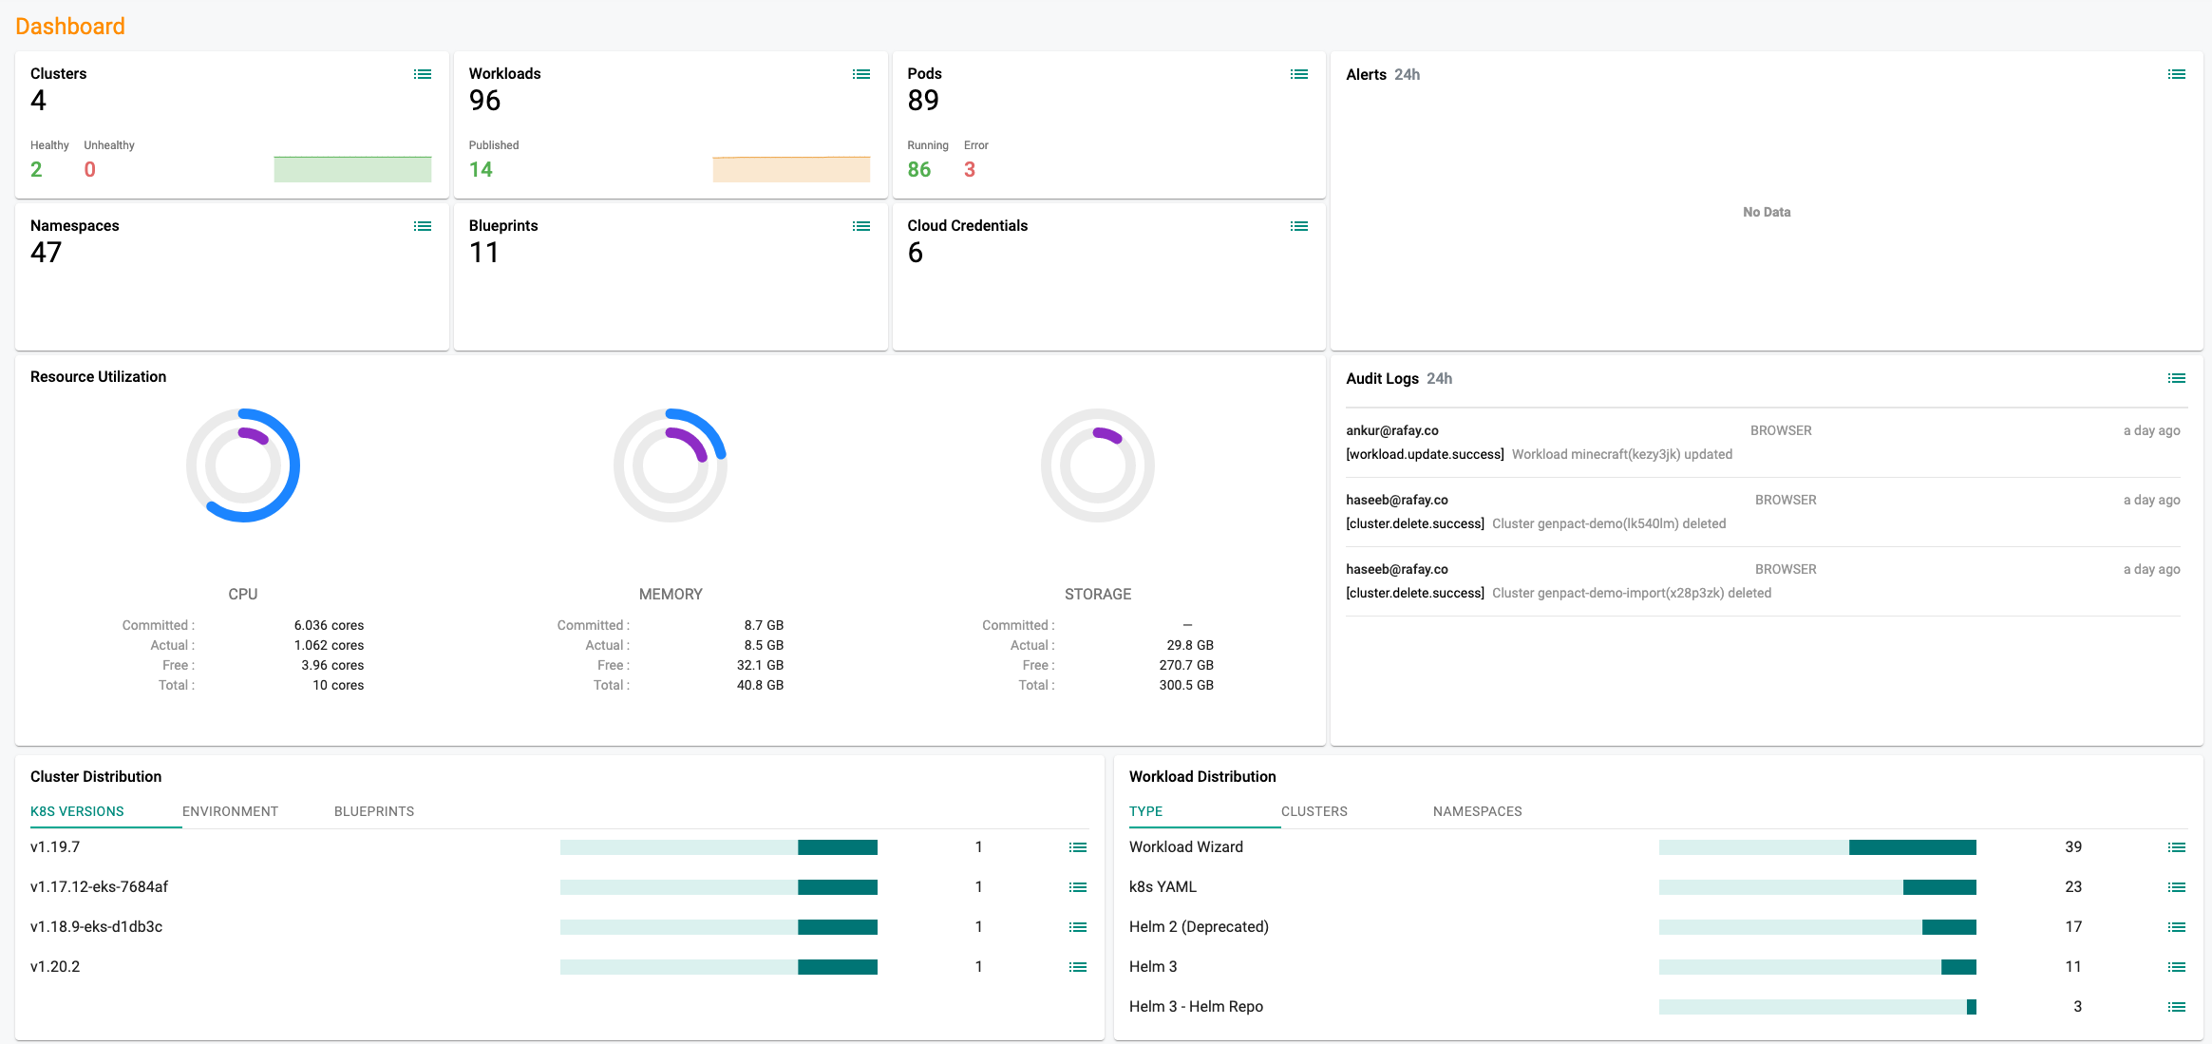Switch to ENVIRONMENT tab

(x=231, y=811)
